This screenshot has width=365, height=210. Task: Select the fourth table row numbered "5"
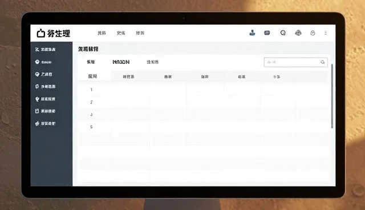pos(204,127)
